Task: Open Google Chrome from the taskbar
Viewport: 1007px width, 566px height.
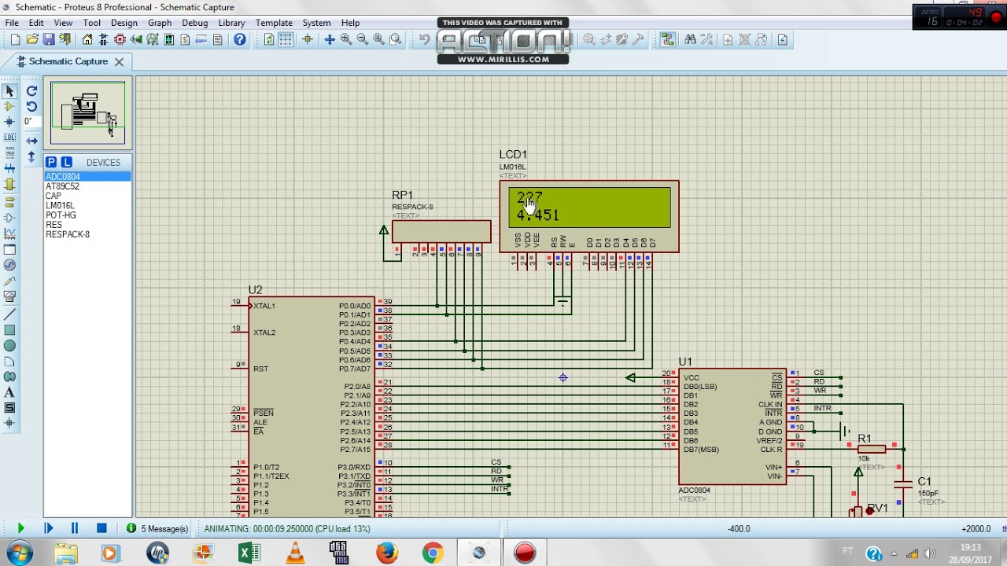Action: tap(432, 553)
